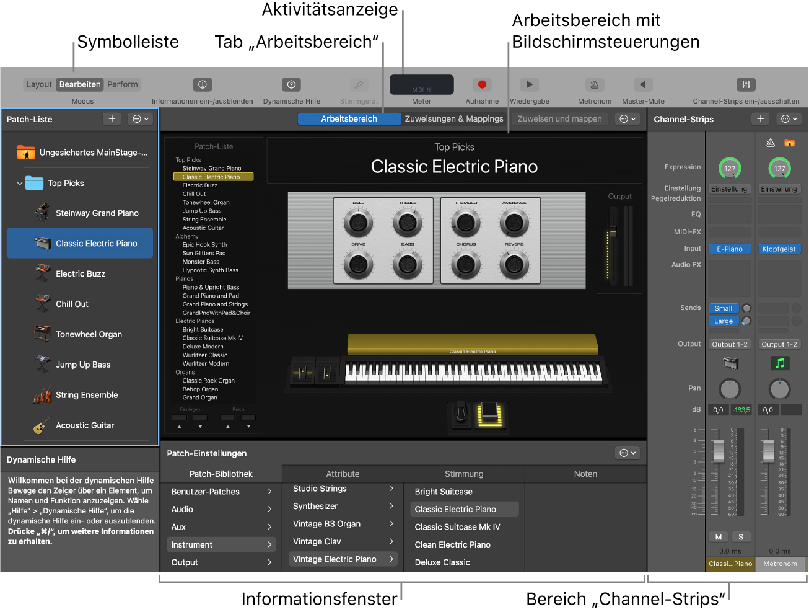Click Einstellung on the Metronom strip
809x612 pixels.
779,189
